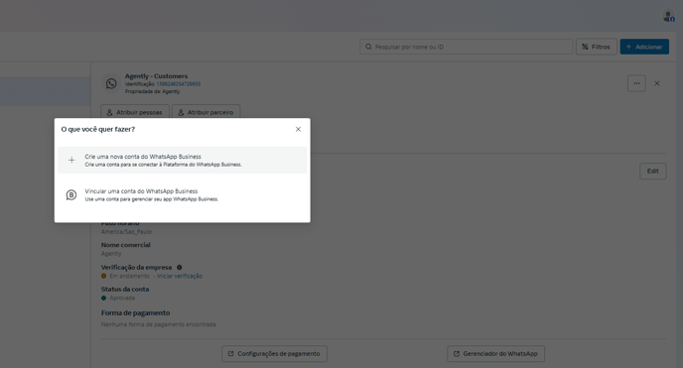Open the three-dots more options button
The height and width of the screenshot is (368, 683).
[636, 83]
